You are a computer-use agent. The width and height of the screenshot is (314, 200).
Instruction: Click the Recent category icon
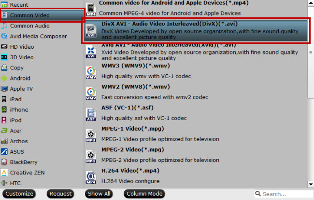[x=4, y=4]
